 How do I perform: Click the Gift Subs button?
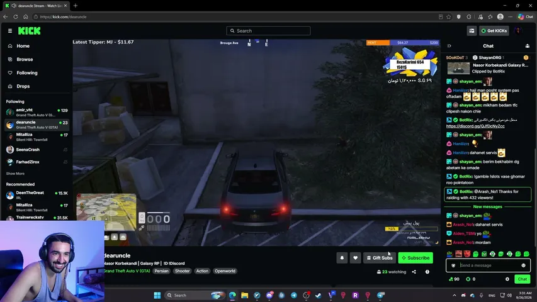point(380,258)
